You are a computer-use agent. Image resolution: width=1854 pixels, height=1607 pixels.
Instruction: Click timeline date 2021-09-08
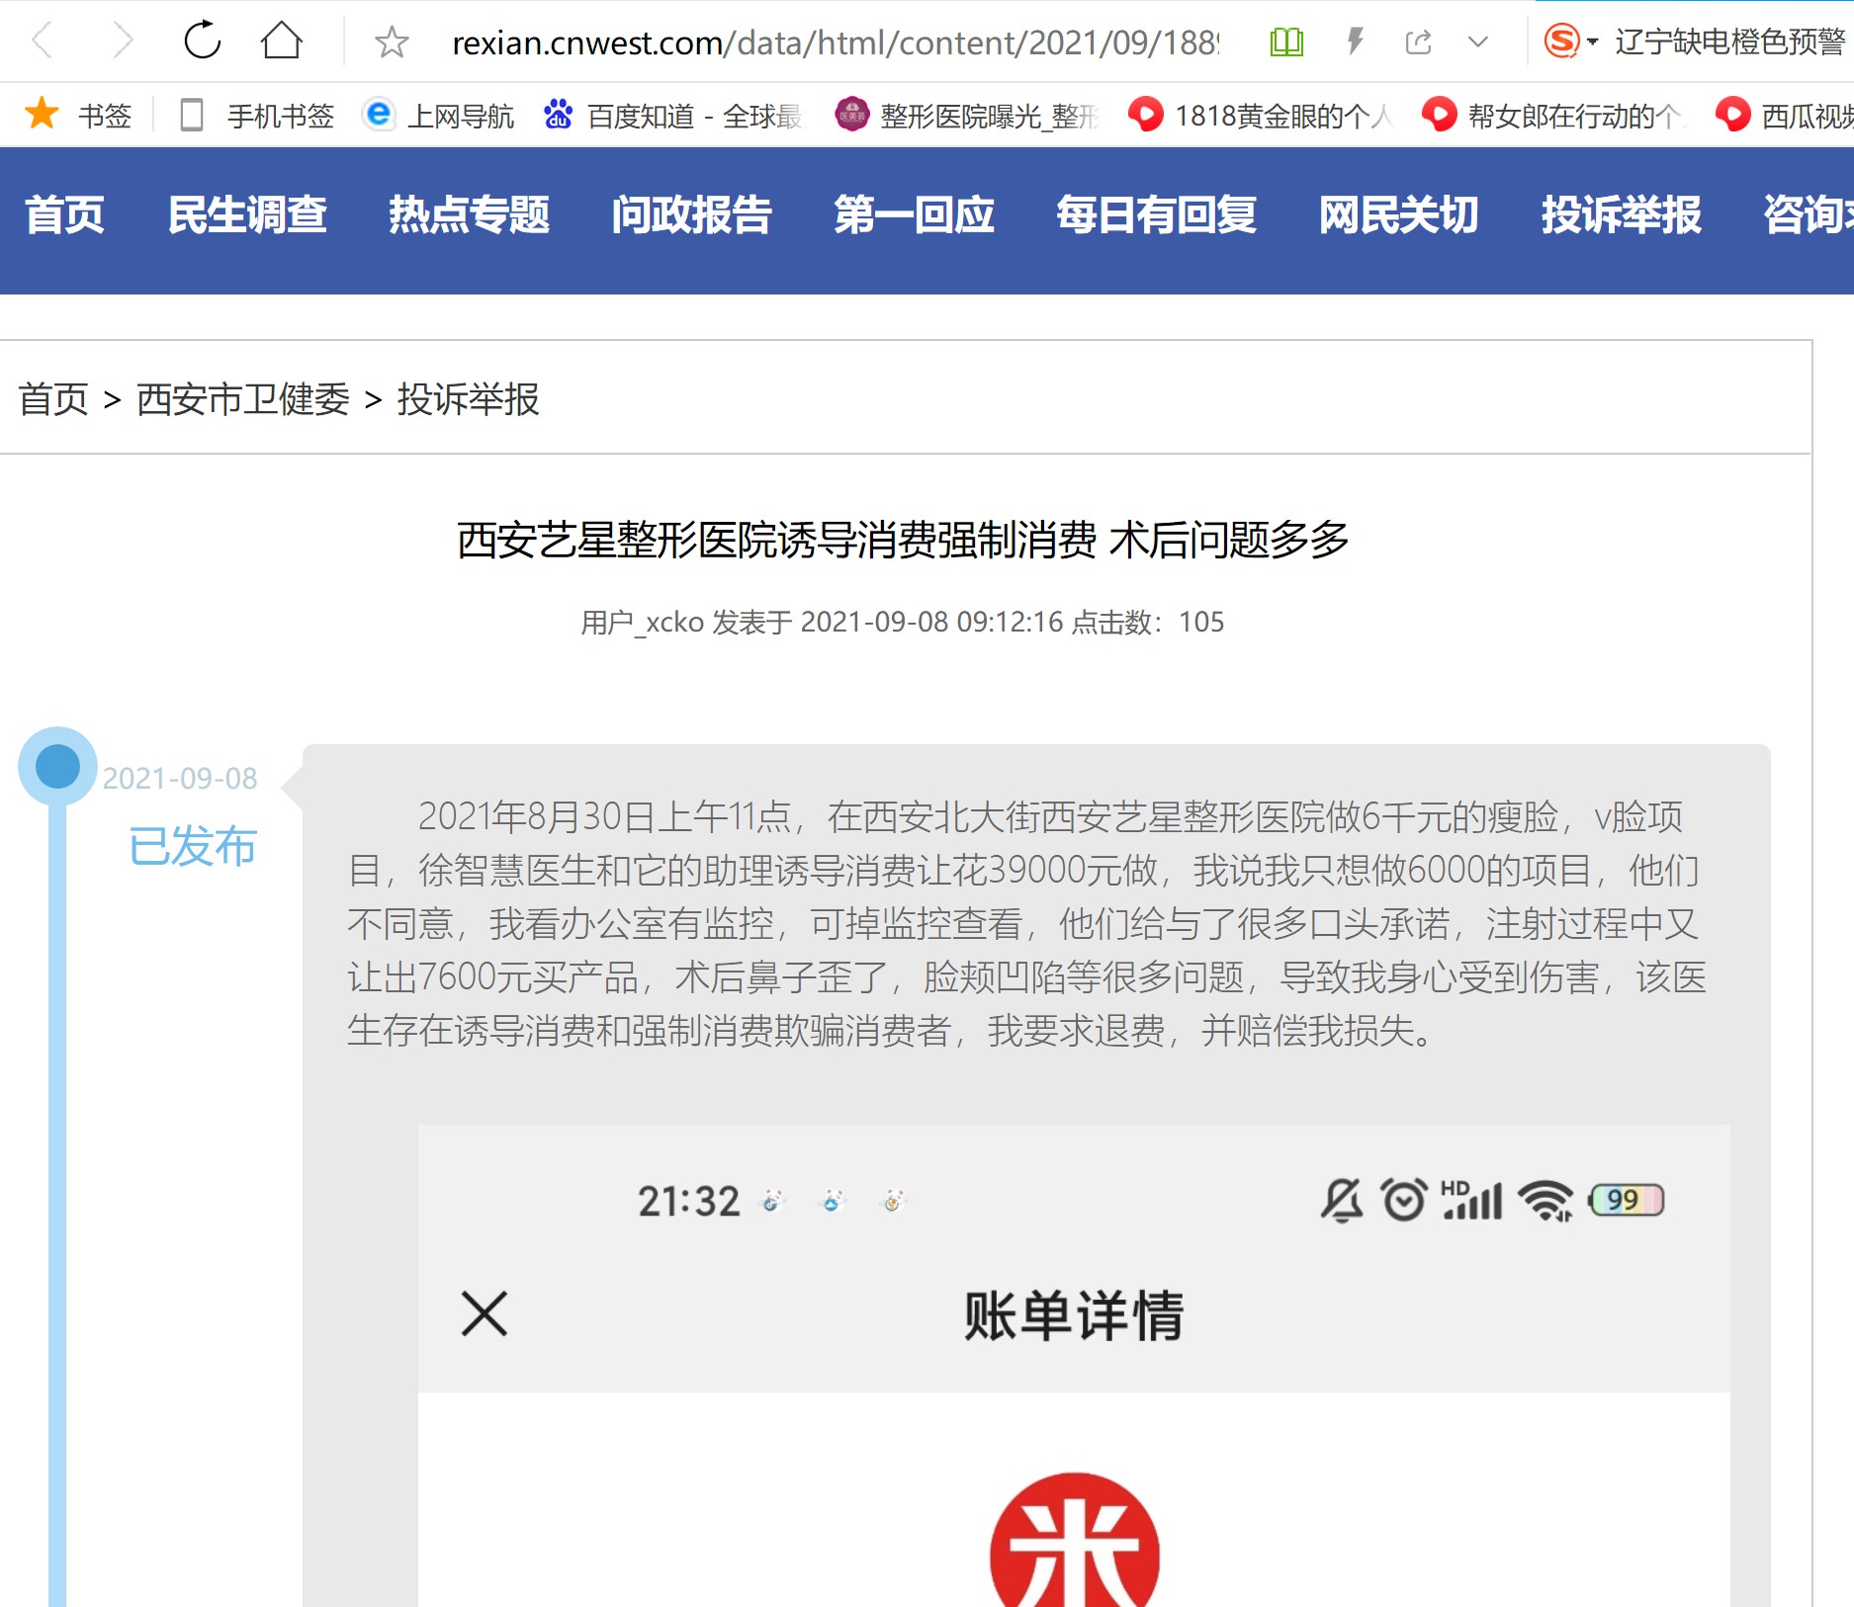[x=180, y=779]
